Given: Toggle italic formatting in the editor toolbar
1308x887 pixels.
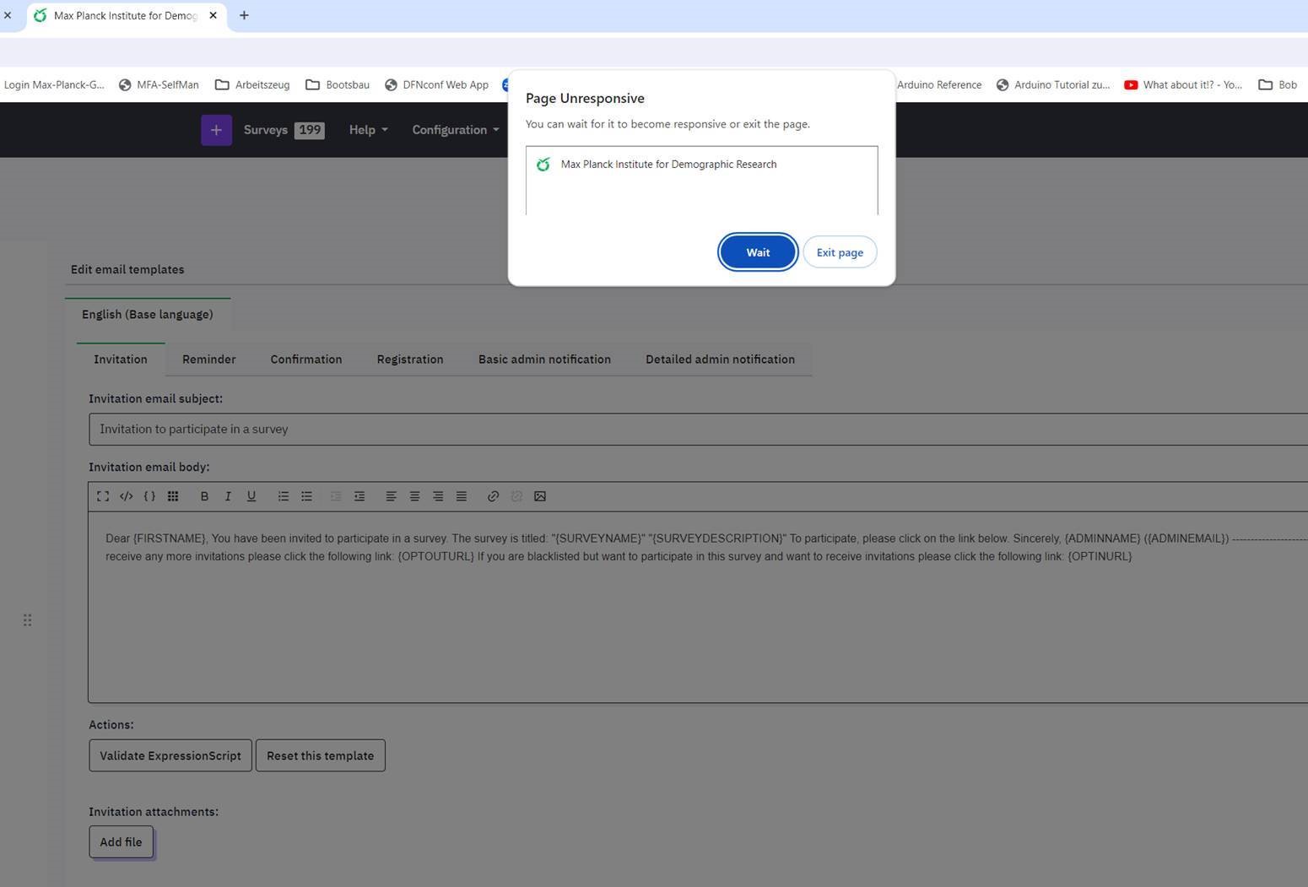Looking at the screenshot, I should (228, 496).
